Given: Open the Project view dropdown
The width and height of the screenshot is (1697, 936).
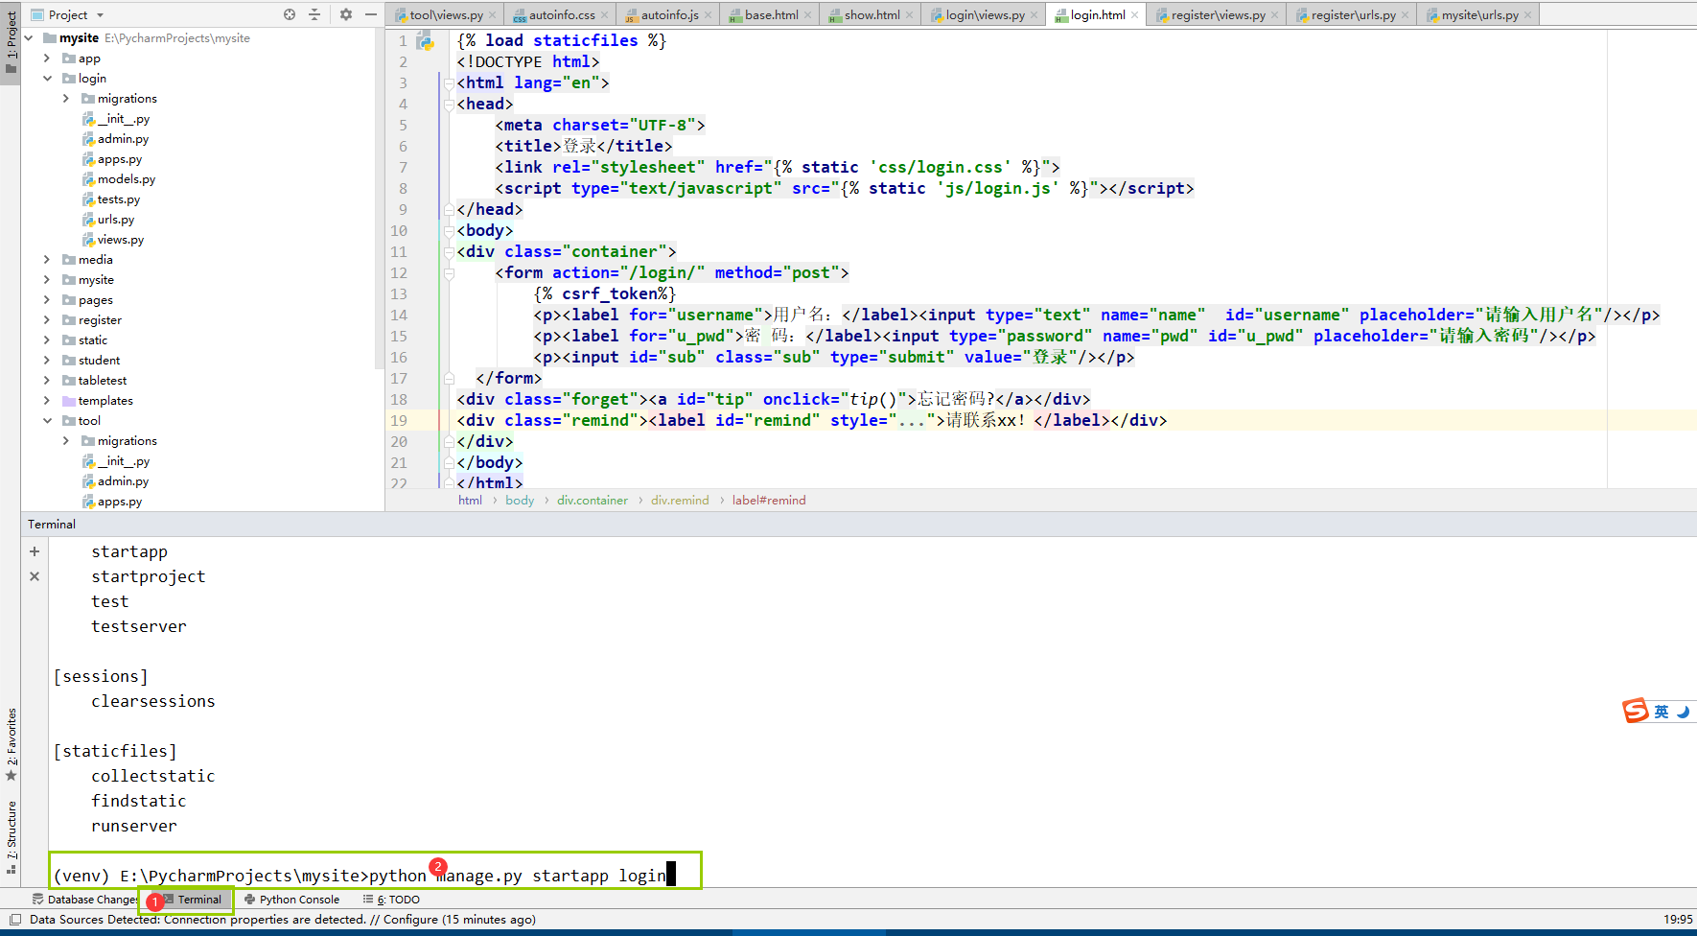Looking at the screenshot, I should coord(67,14).
